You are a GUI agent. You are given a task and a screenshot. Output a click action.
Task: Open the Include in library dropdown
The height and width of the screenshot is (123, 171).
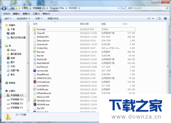click(x=23, y=18)
